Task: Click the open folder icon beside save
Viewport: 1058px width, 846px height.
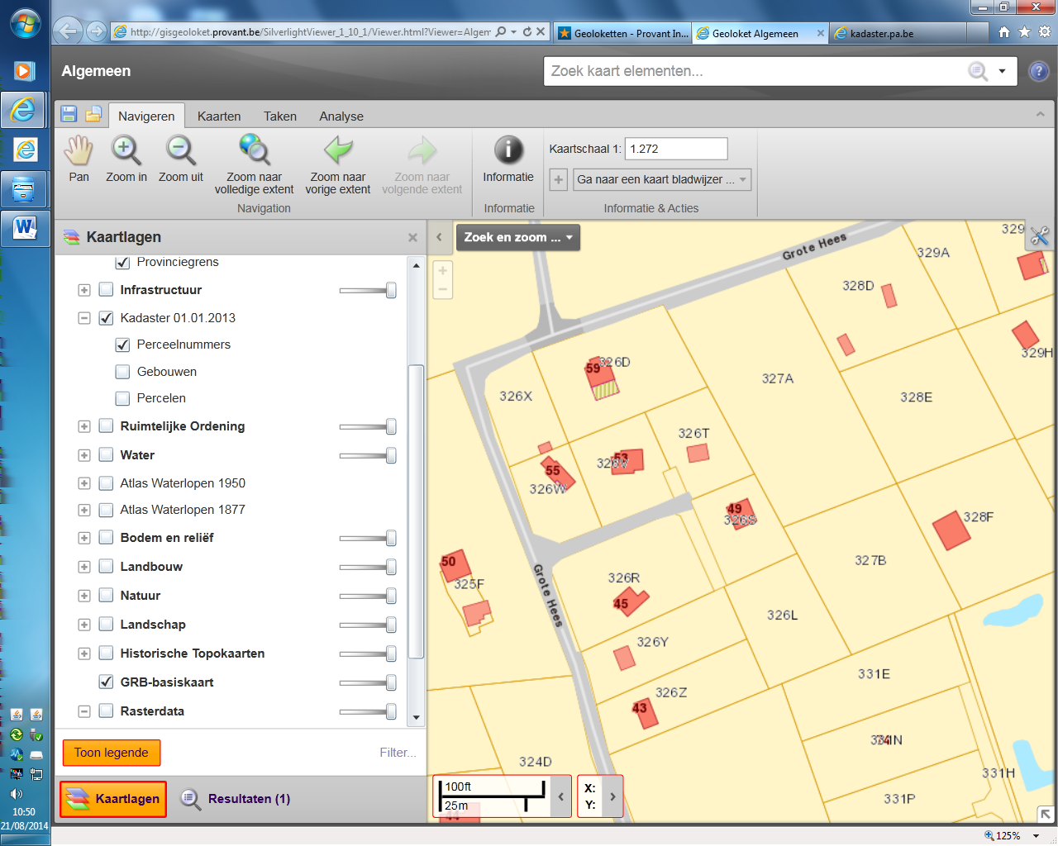Action: (93, 114)
